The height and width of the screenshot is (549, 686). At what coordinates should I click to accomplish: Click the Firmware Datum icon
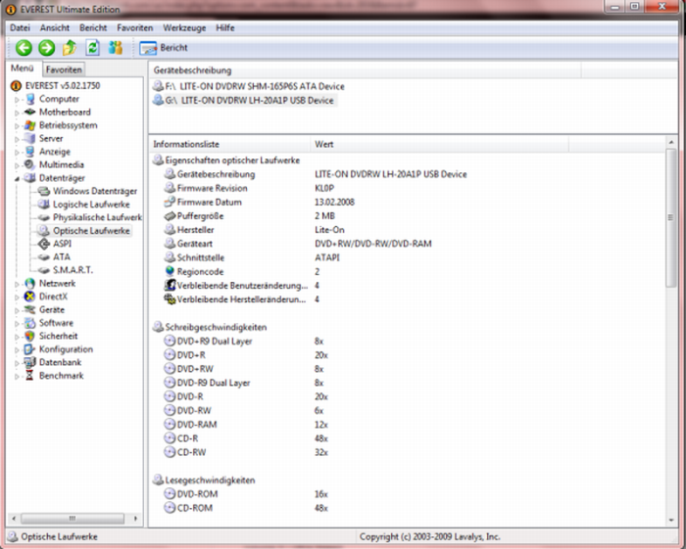[x=170, y=202]
